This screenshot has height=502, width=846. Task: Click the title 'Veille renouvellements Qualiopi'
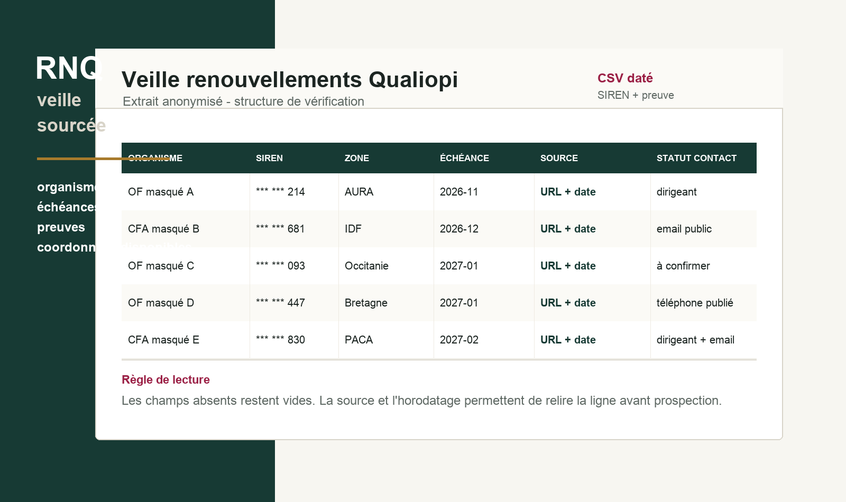click(x=290, y=80)
